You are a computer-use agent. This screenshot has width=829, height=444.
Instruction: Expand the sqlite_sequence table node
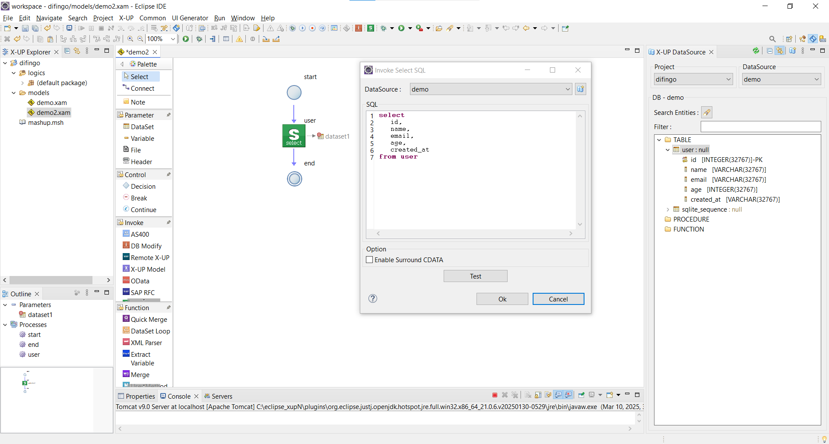tap(668, 209)
